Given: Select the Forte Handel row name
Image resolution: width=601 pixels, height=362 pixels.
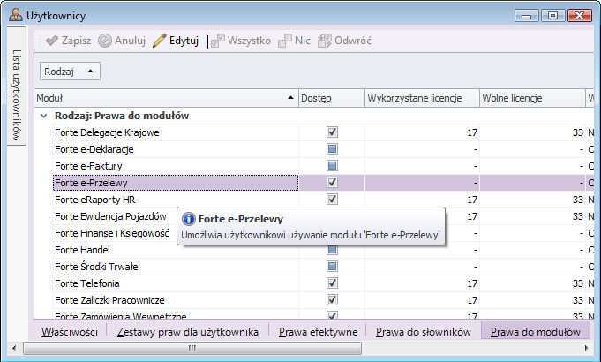Looking at the screenshot, I should (82, 250).
